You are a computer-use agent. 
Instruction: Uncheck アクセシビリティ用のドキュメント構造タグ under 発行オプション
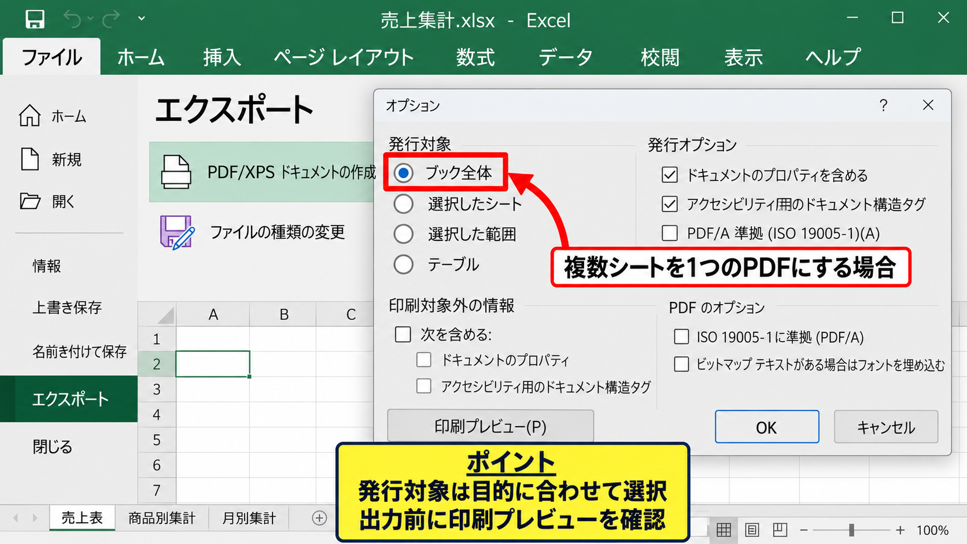click(670, 203)
